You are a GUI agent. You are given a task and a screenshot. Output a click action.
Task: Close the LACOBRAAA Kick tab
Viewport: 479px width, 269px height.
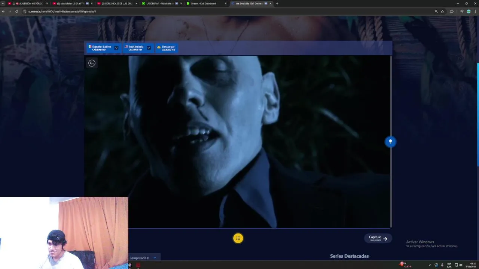181,3
